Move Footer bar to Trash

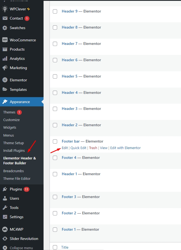[93, 148]
